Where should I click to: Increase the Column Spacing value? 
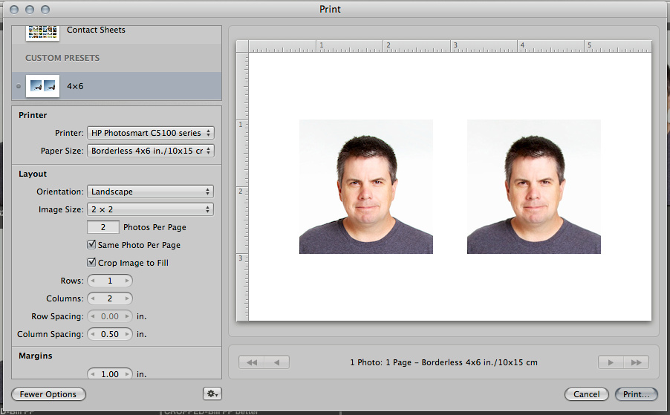tap(127, 334)
